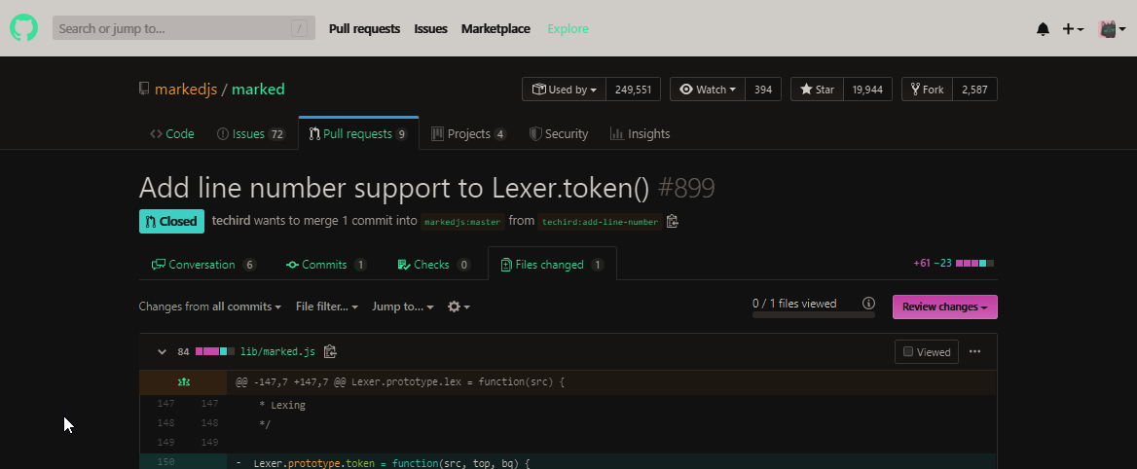Open the Watch dropdown button

(x=709, y=90)
